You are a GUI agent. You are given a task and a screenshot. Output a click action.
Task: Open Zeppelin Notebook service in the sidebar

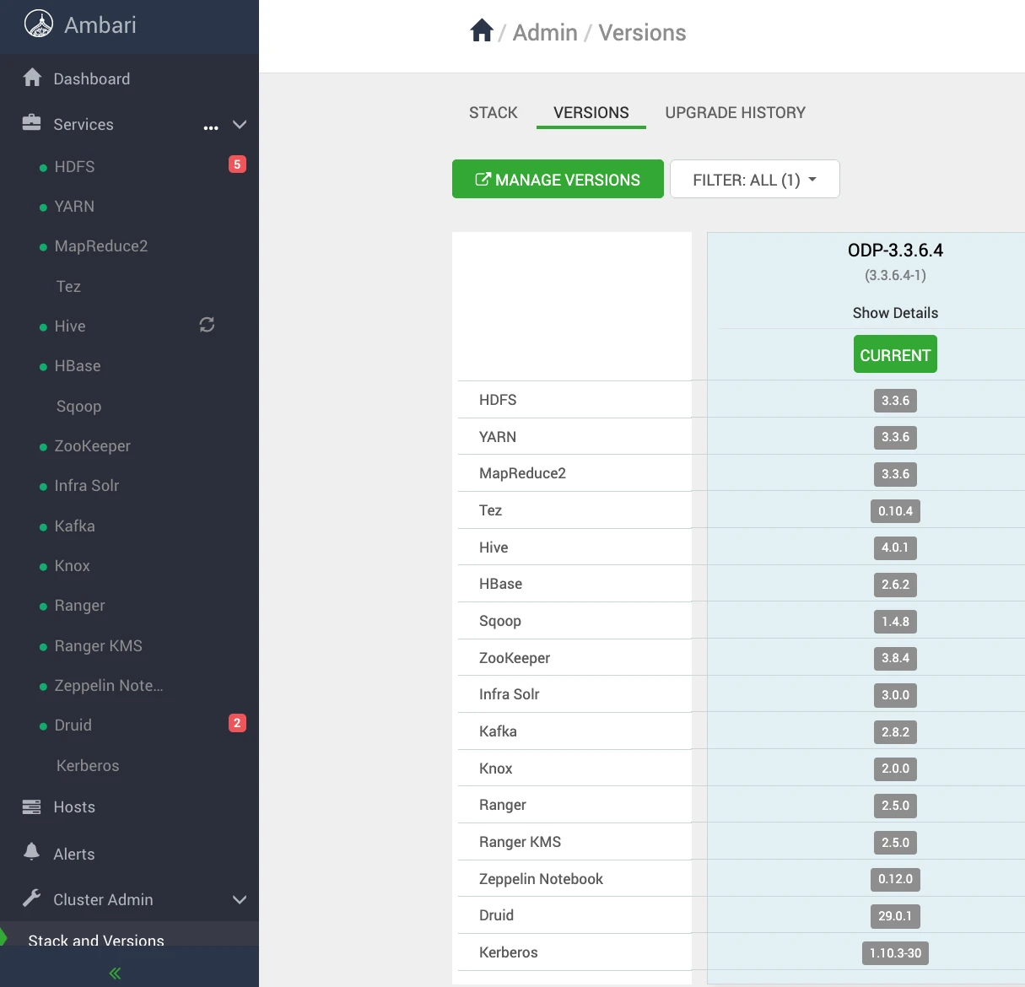(x=109, y=686)
